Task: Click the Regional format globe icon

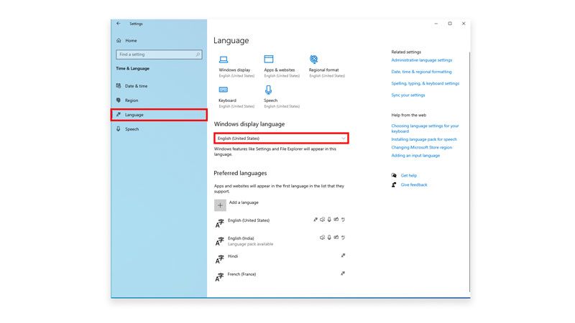Action: [314, 59]
